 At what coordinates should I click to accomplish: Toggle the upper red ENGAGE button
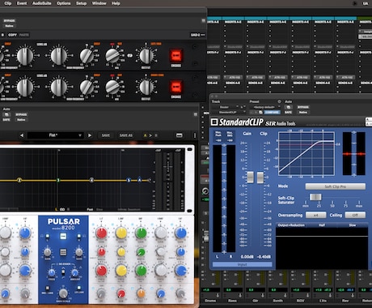point(175,56)
